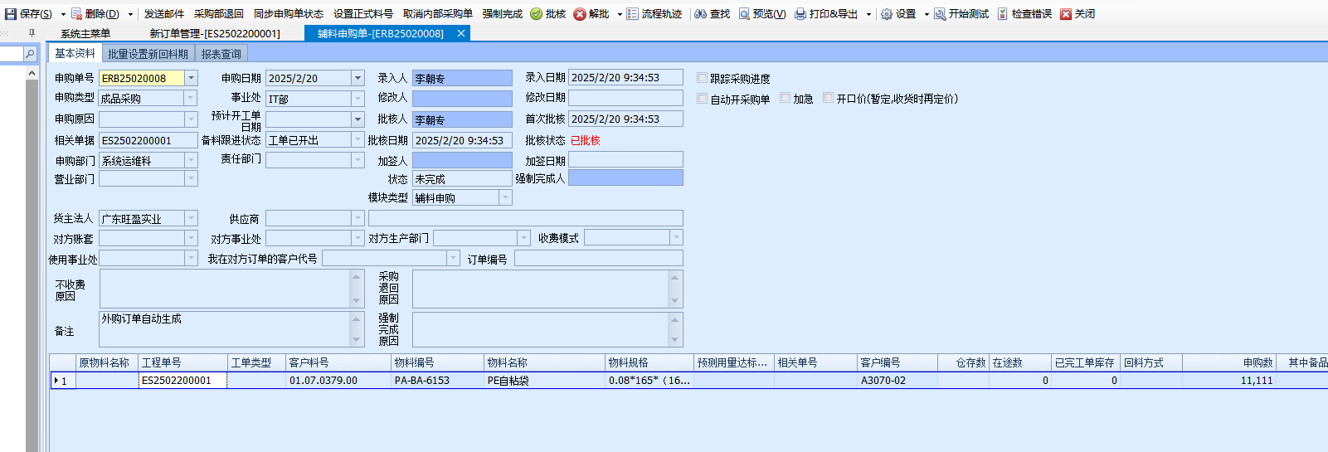
Task: Toggle the 跟踪采购进度 checkbox
Action: point(703,78)
